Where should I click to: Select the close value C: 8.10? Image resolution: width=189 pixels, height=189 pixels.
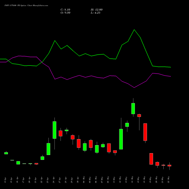coord(65,10)
